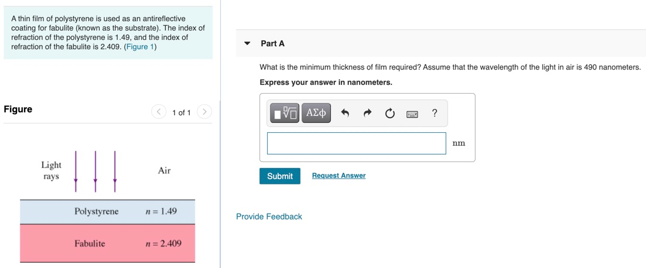The width and height of the screenshot is (646, 268).
Task: Click the '1 of 1' figure counter
Action: point(181,112)
